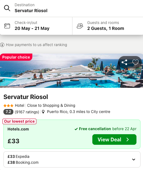Click the info icon beside ranking notice
143x170 pixels.
point(2,45)
